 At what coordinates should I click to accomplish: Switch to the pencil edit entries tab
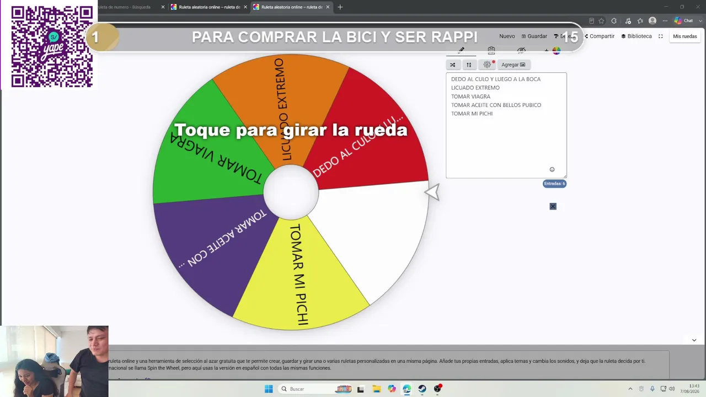(x=461, y=50)
